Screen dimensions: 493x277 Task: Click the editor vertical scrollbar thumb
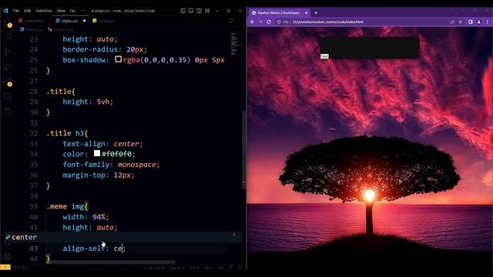point(243,150)
